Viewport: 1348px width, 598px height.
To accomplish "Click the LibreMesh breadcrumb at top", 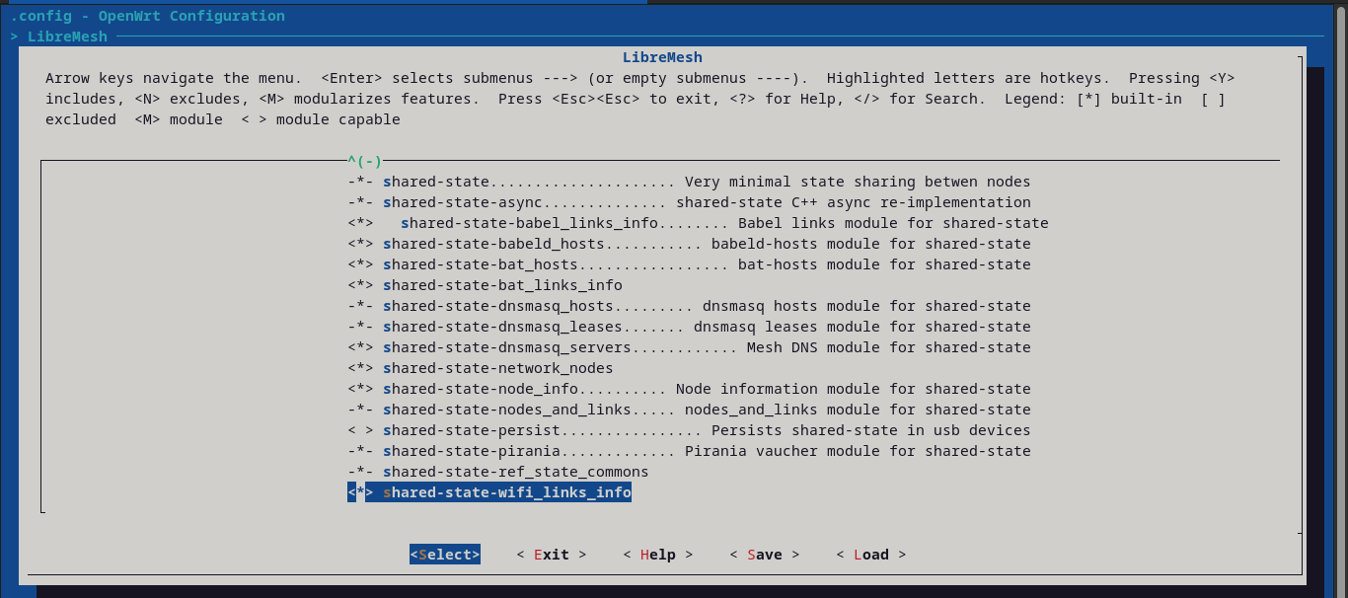I will click(x=67, y=37).
